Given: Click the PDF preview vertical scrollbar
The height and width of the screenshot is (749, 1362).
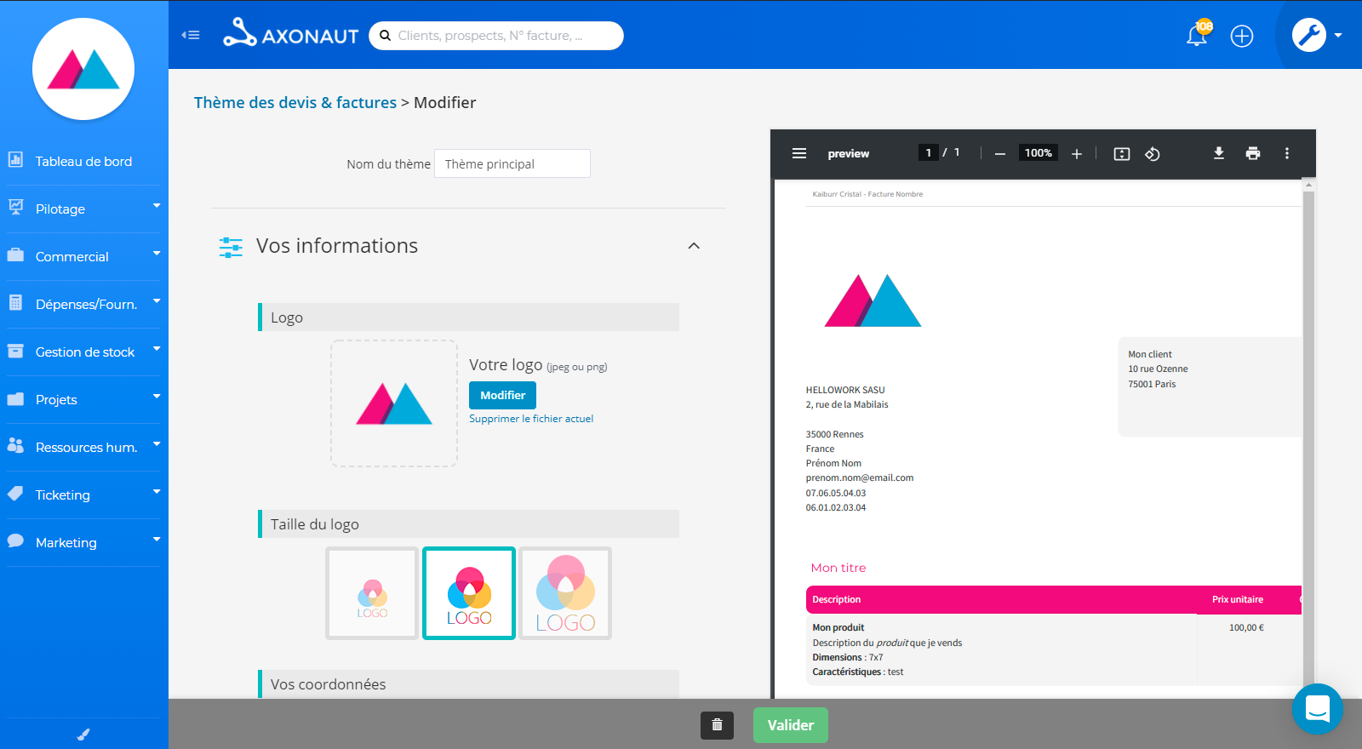Looking at the screenshot, I should pos(1309,438).
